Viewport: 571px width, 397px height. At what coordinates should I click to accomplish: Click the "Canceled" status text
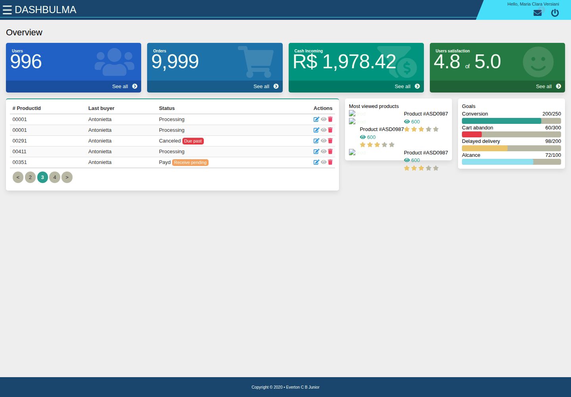(x=170, y=141)
